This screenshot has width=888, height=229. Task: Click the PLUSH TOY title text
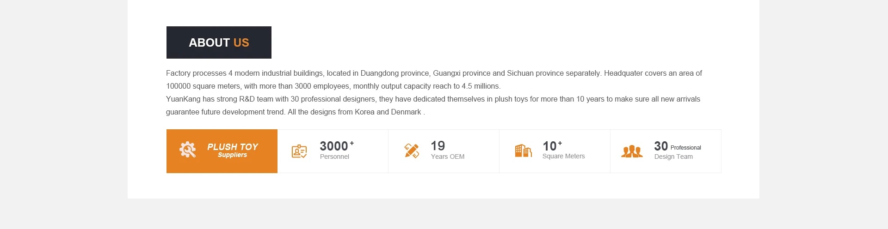pyautogui.click(x=232, y=147)
